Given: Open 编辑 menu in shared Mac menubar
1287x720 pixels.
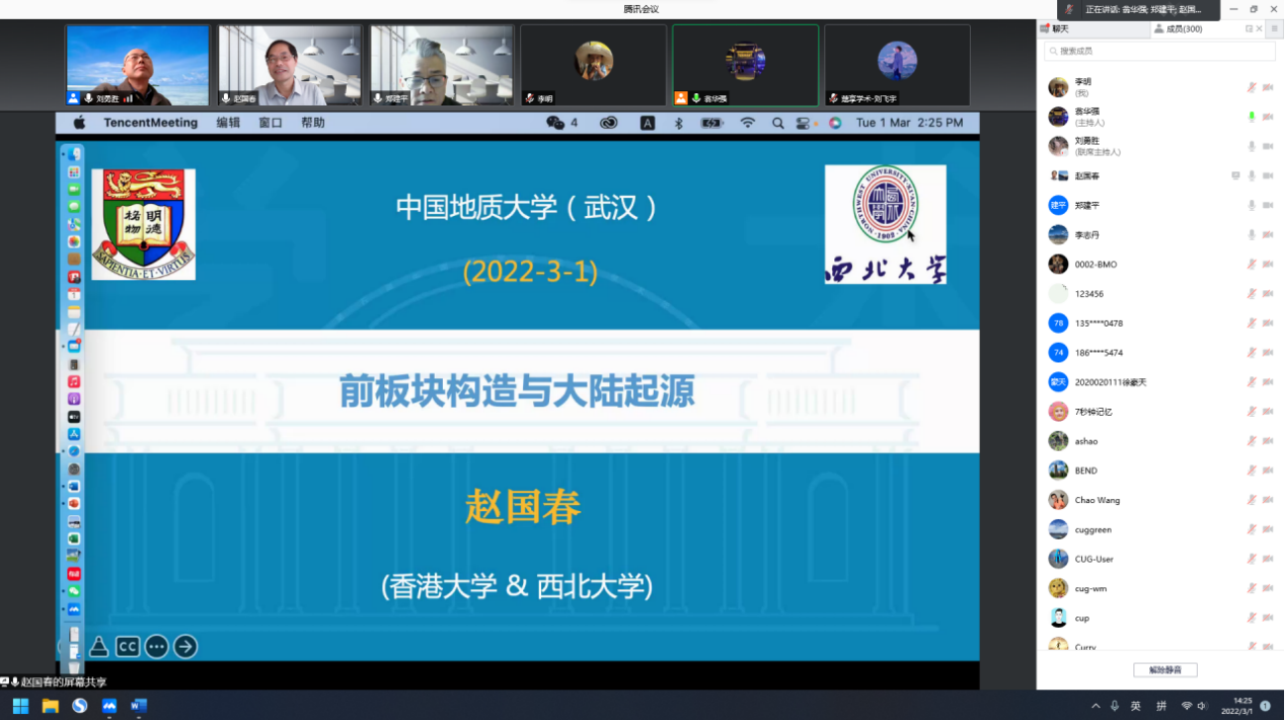Looking at the screenshot, I should [228, 123].
